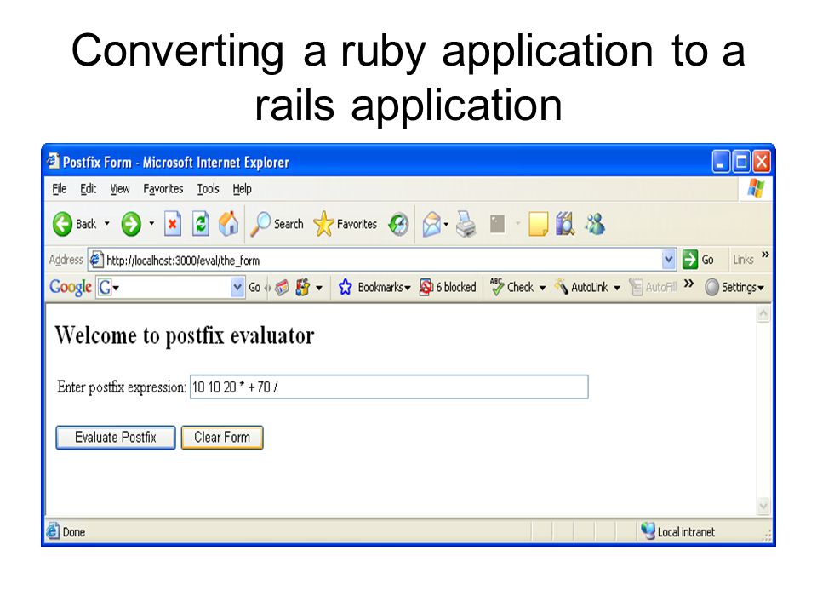Screen dimensions: 817x613
Task: Open Favorites star in toolbar
Action: tap(323, 224)
